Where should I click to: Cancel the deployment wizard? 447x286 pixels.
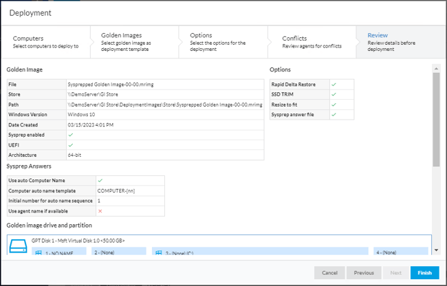click(329, 272)
